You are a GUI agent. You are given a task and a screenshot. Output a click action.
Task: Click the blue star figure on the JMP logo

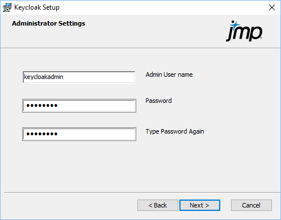click(234, 24)
